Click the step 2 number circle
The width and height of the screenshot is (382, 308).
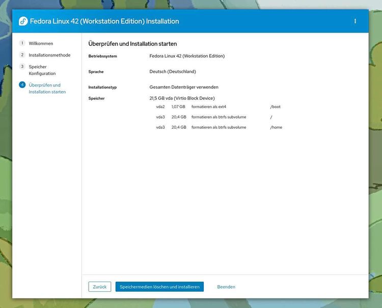(22, 55)
